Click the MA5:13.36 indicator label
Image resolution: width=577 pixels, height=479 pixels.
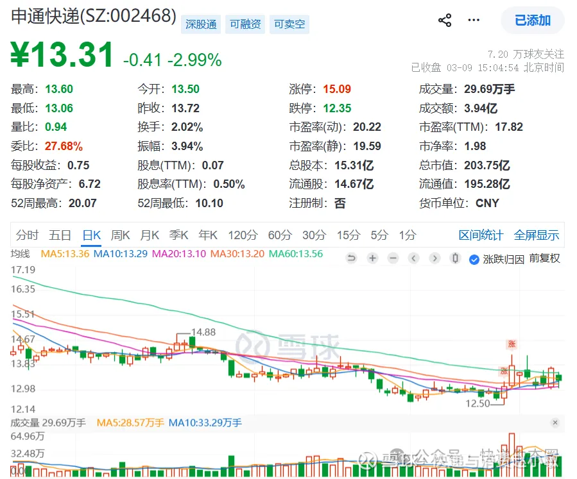pos(65,254)
